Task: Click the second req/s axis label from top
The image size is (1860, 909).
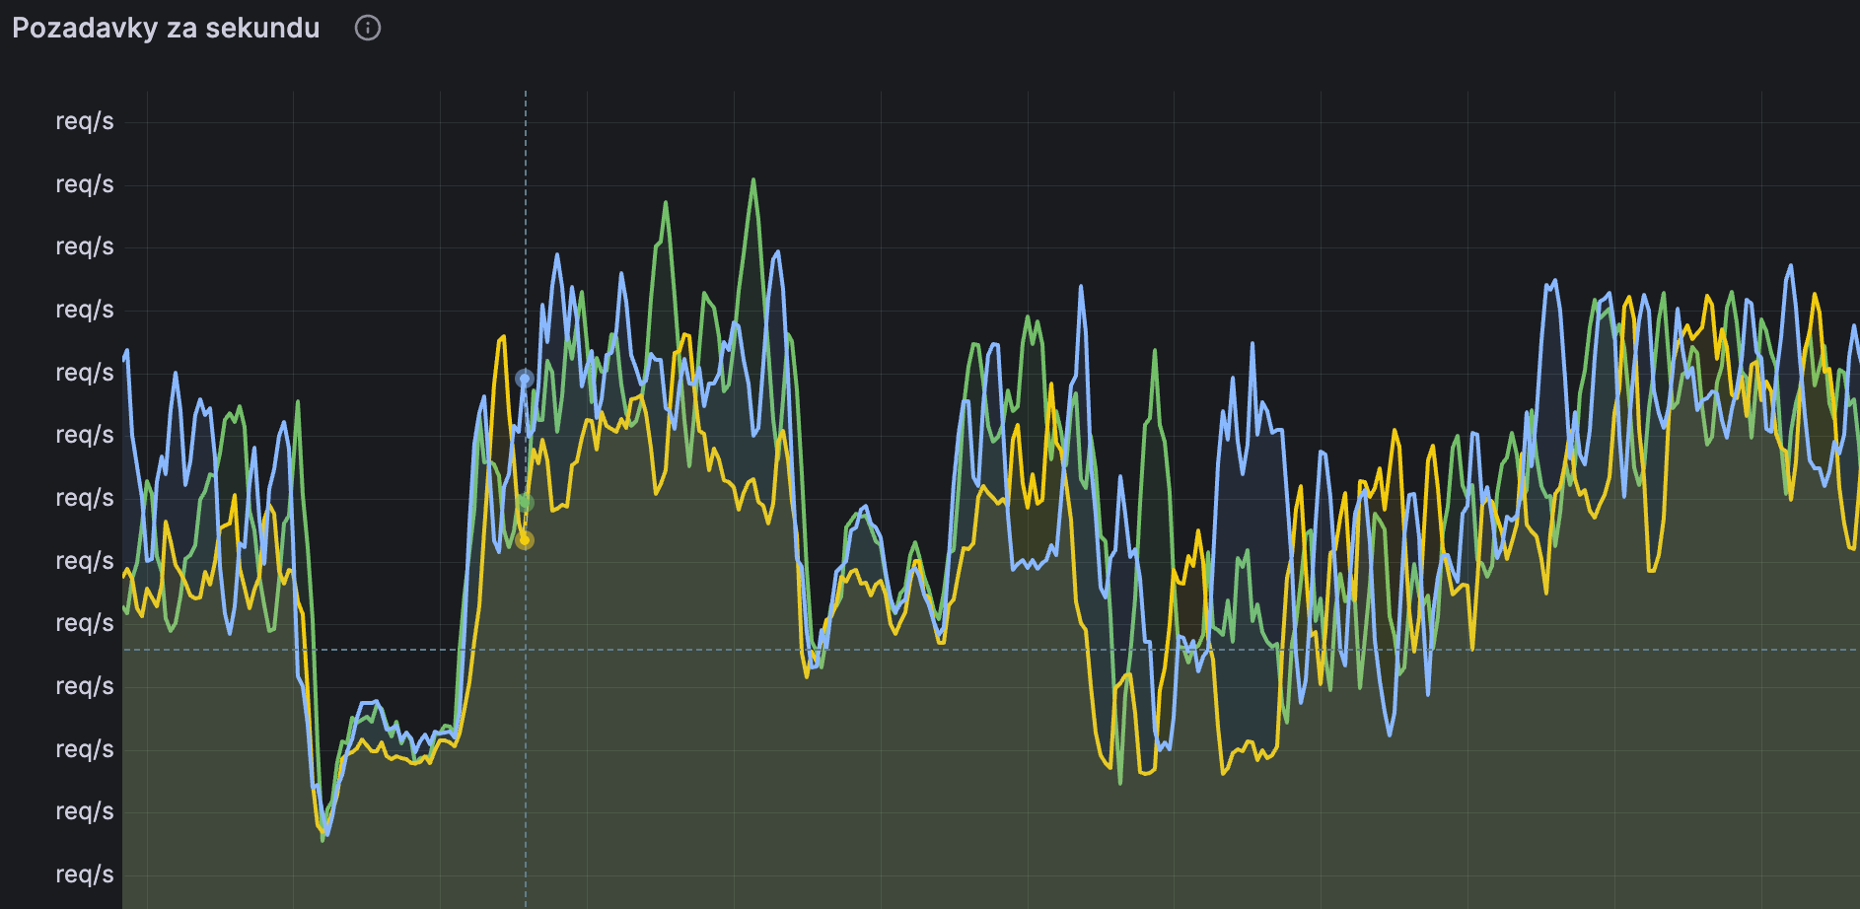Action: click(85, 184)
